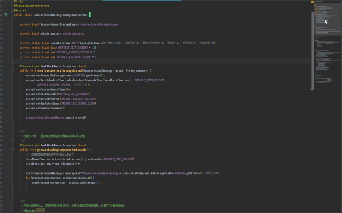Click the @param tag in the bottom Javadoc
Viewport: 342px width, 213px height.
pyautogui.click(x=29, y=210)
